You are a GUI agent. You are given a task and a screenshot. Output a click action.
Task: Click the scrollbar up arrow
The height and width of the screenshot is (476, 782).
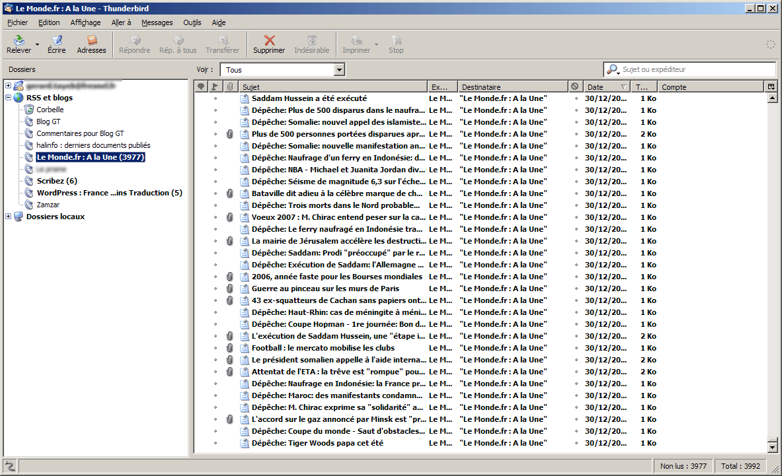772,98
